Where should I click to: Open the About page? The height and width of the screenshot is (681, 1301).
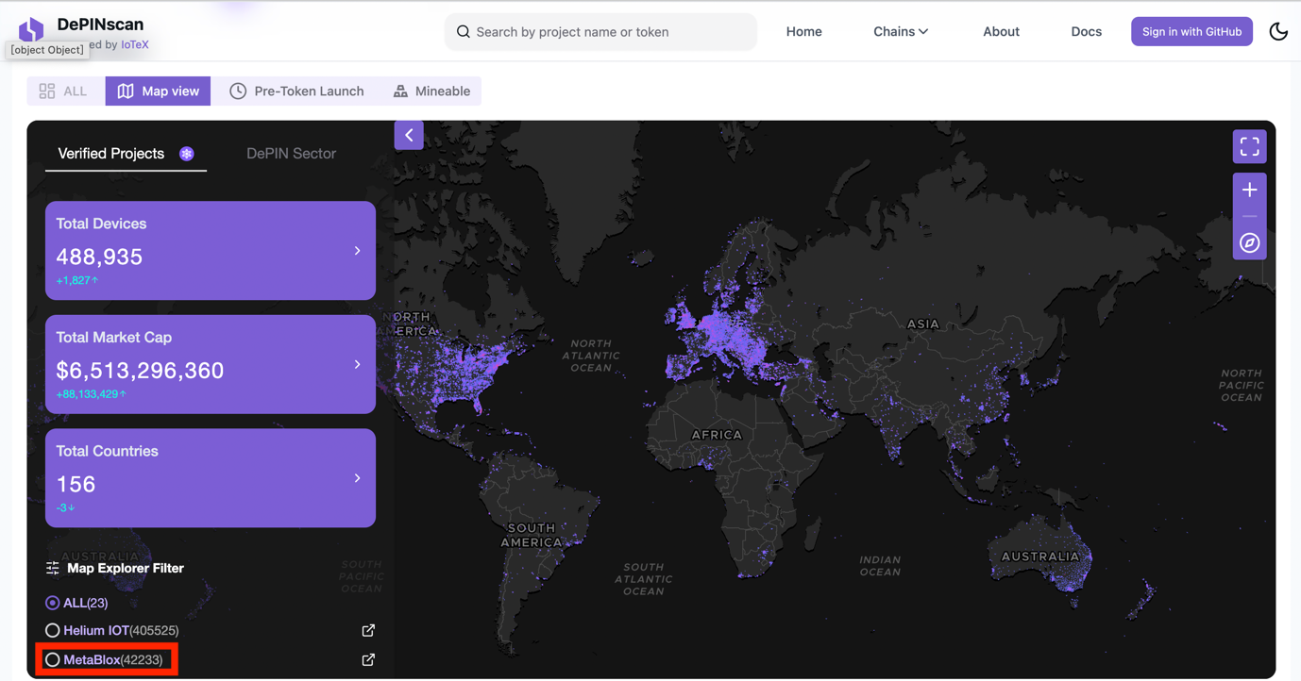coord(1001,31)
